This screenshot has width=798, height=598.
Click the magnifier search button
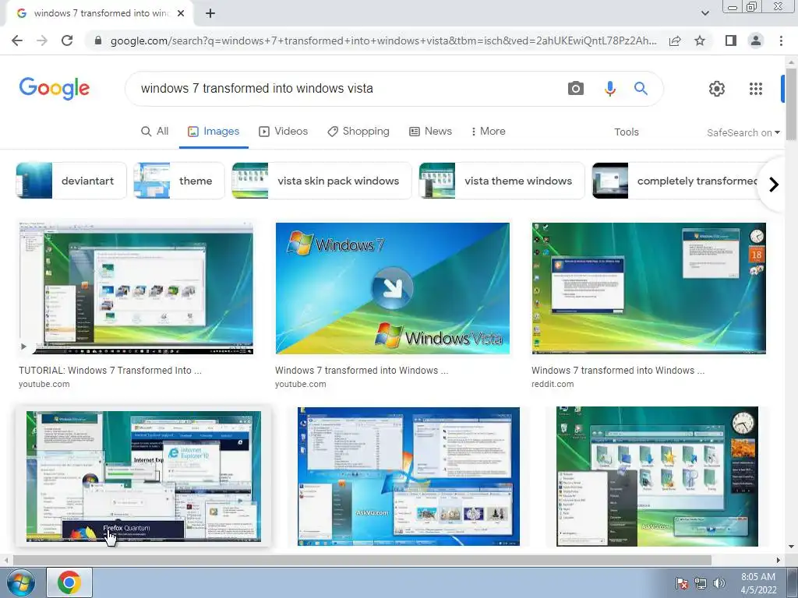click(x=641, y=89)
